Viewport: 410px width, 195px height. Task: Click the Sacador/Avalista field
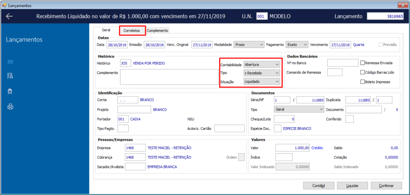point(135,166)
